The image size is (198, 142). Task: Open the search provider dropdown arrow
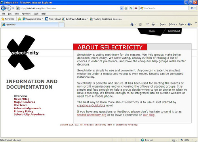pos(195,8)
